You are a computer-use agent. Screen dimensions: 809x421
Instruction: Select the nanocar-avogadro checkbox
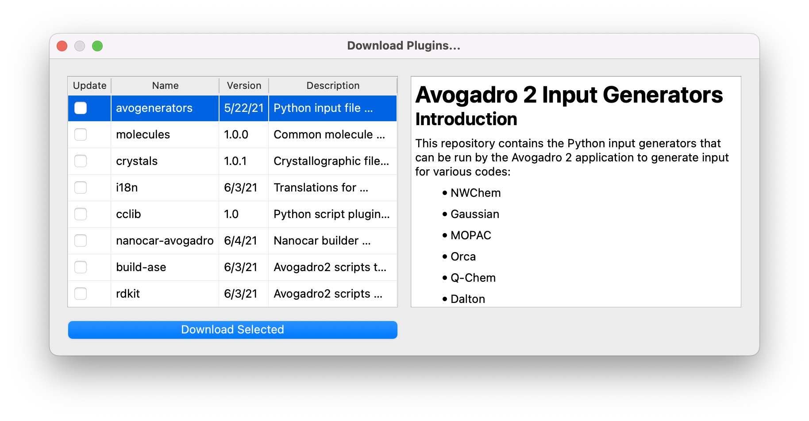click(x=81, y=241)
